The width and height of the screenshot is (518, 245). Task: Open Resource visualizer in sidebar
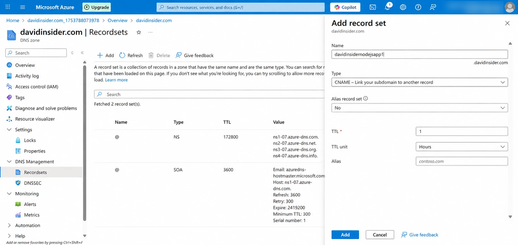[x=35, y=119]
